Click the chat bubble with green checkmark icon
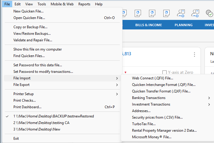The width and height of the screenshot is (214, 143). coord(209,13)
